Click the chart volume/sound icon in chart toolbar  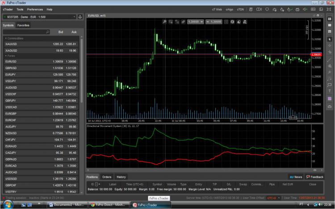pos(183,22)
